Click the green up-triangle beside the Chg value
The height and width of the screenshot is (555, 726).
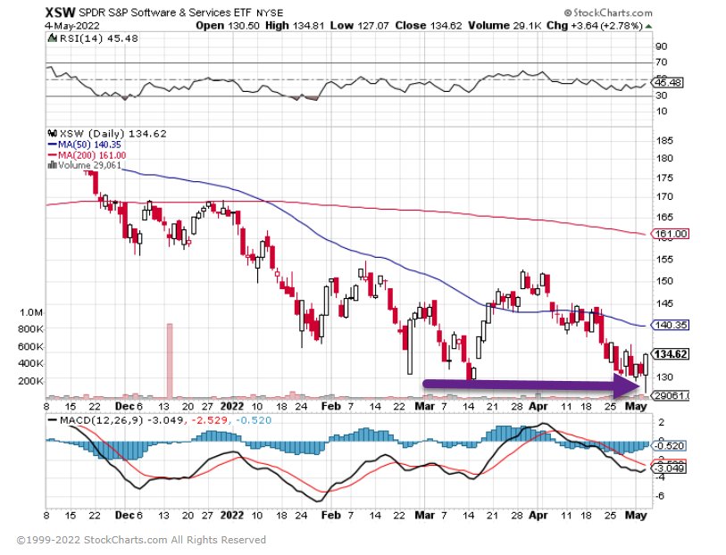tap(648, 27)
